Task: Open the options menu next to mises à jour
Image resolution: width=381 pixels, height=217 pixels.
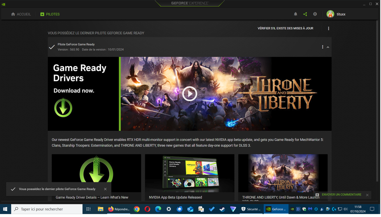Action: click(x=329, y=28)
